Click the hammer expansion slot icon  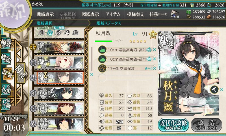tap(214, 90)
